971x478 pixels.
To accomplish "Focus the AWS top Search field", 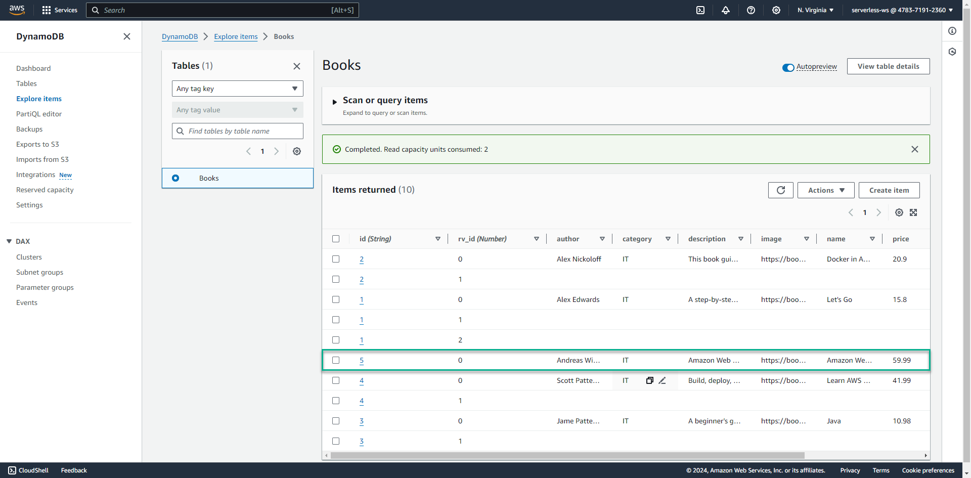I will 223,10.
